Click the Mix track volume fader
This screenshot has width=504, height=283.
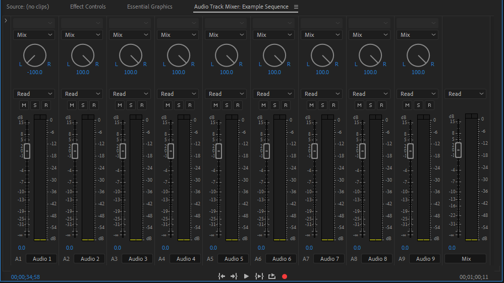pyautogui.click(x=459, y=150)
